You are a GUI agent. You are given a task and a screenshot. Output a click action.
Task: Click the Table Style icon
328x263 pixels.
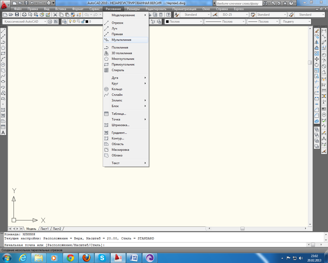tap(253, 15)
